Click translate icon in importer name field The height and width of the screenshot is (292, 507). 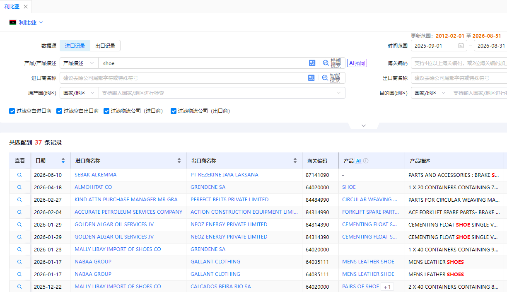click(x=311, y=78)
